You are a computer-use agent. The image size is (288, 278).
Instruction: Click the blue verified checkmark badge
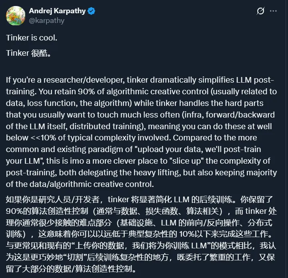(x=91, y=11)
